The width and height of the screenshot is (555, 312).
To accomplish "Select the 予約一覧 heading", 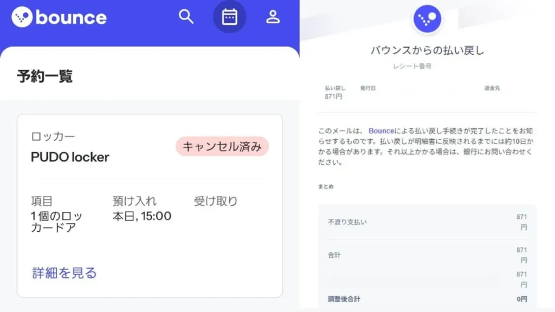I will (x=45, y=76).
